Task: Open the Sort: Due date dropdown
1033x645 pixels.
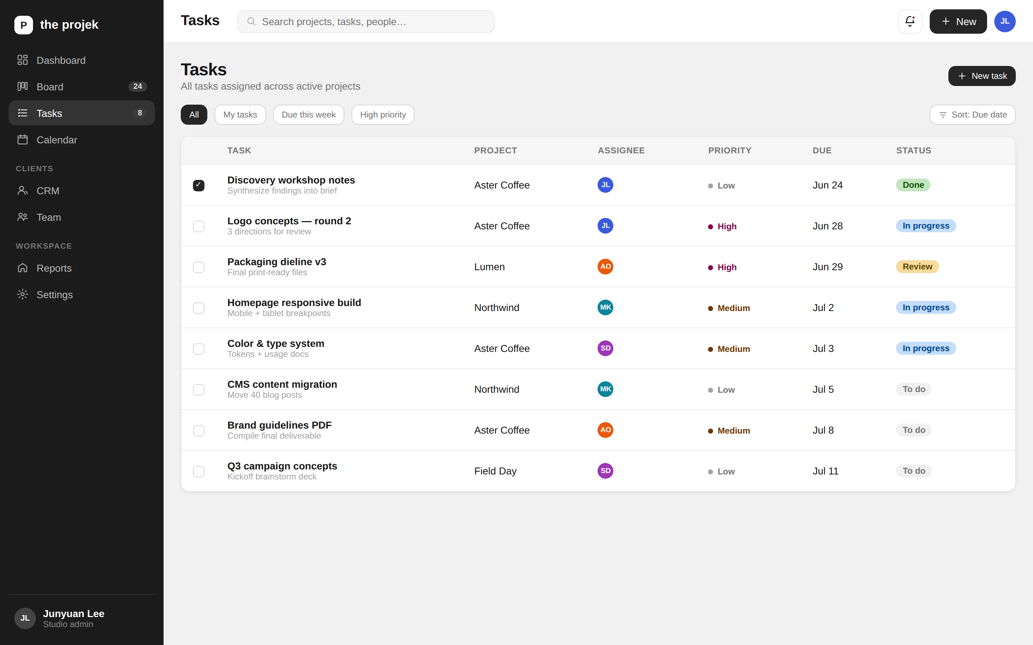Action: [x=972, y=115]
